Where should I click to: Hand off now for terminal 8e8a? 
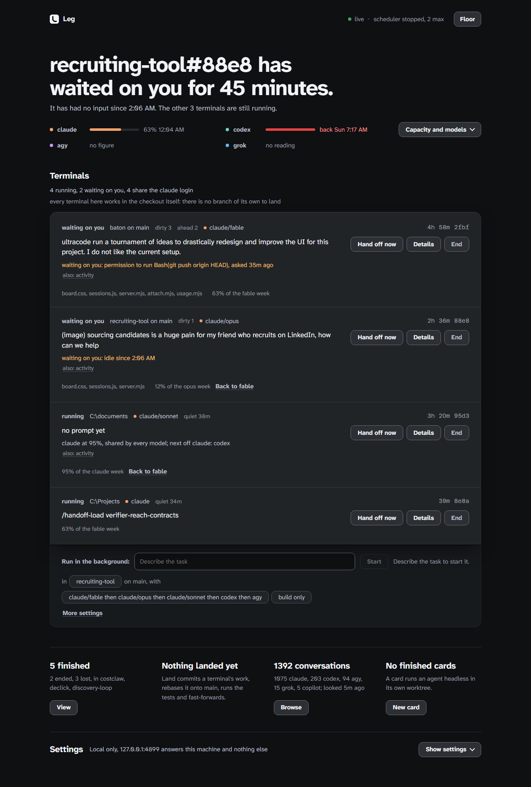(x=377, y=518)
